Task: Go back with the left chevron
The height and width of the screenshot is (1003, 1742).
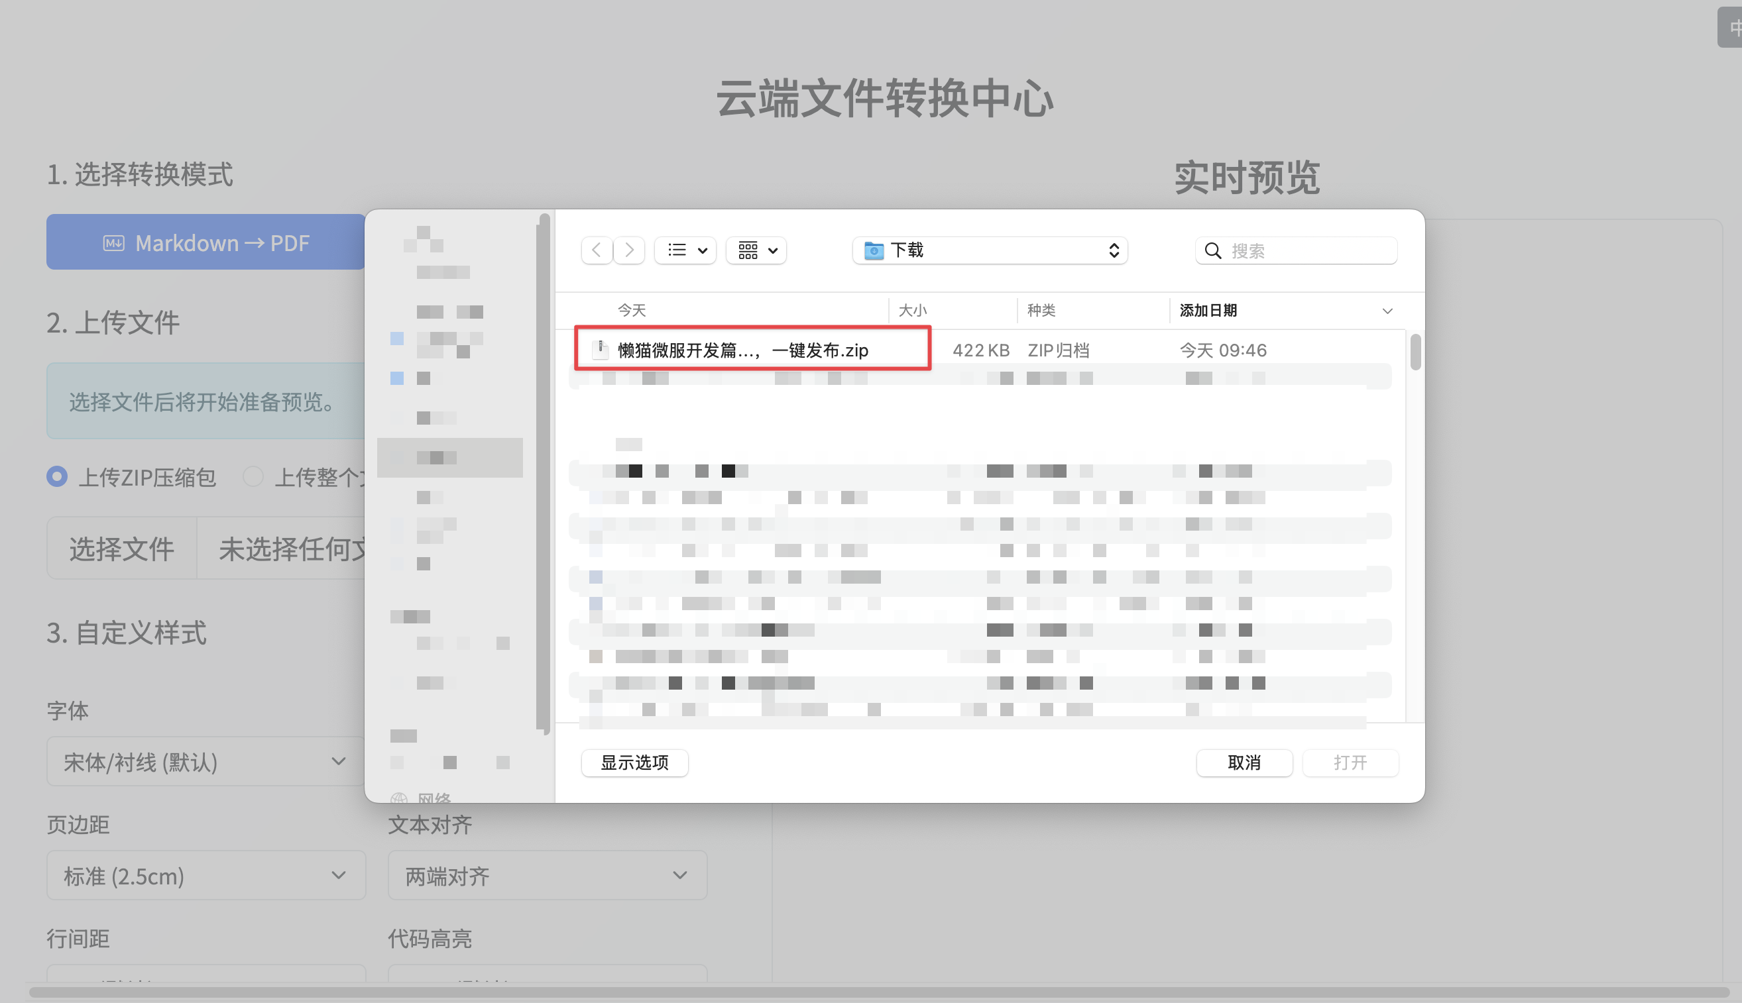Action: pyautogui.click(x=597, y=250)
